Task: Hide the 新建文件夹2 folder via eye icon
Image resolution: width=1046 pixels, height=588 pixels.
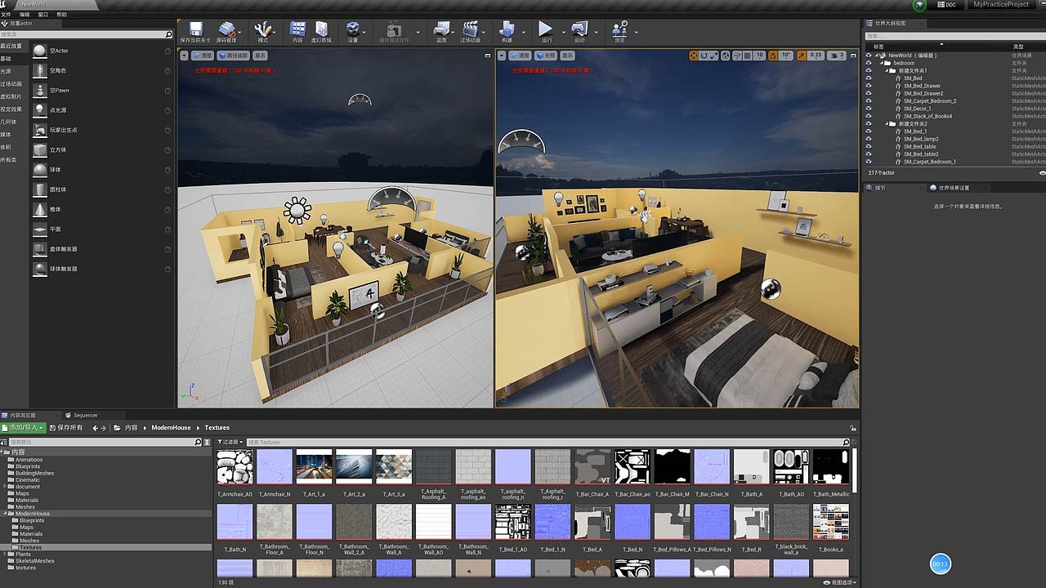Action: click(869, 123)
